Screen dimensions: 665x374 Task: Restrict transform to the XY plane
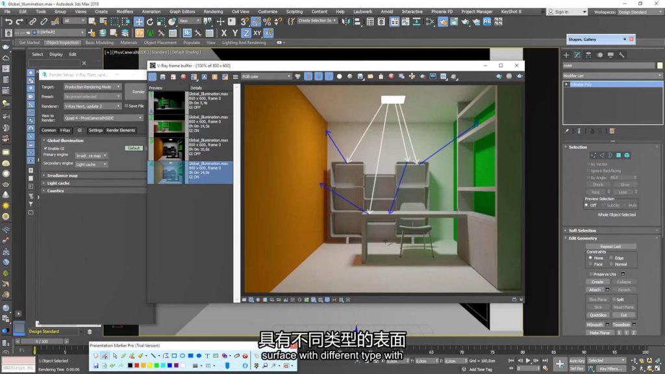coord(257,33)
